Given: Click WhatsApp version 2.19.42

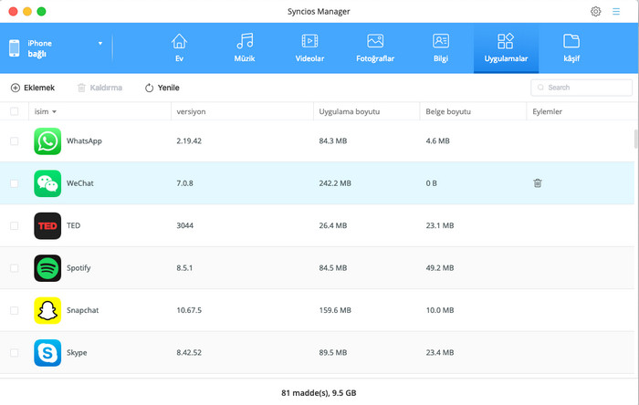Looking at the screenshot, I should [x=189, y=140].
